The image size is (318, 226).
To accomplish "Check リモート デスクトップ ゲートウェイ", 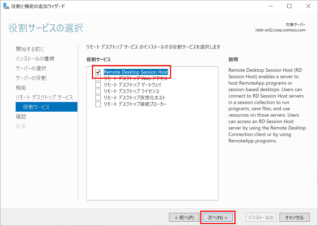I will click(x=98, y=85).
